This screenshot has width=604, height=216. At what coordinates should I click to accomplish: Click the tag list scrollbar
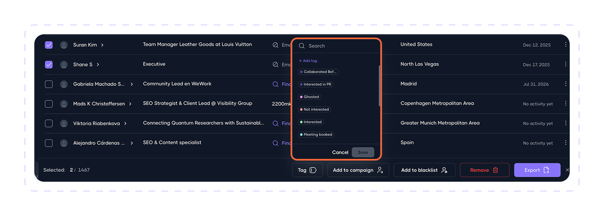379,86
